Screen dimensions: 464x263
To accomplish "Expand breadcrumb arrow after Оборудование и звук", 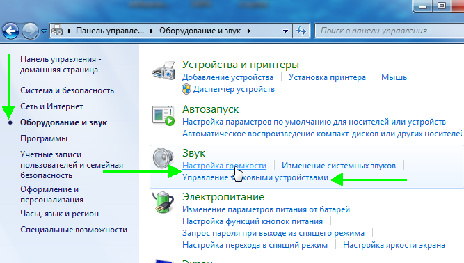I will [x=249, y=31].
